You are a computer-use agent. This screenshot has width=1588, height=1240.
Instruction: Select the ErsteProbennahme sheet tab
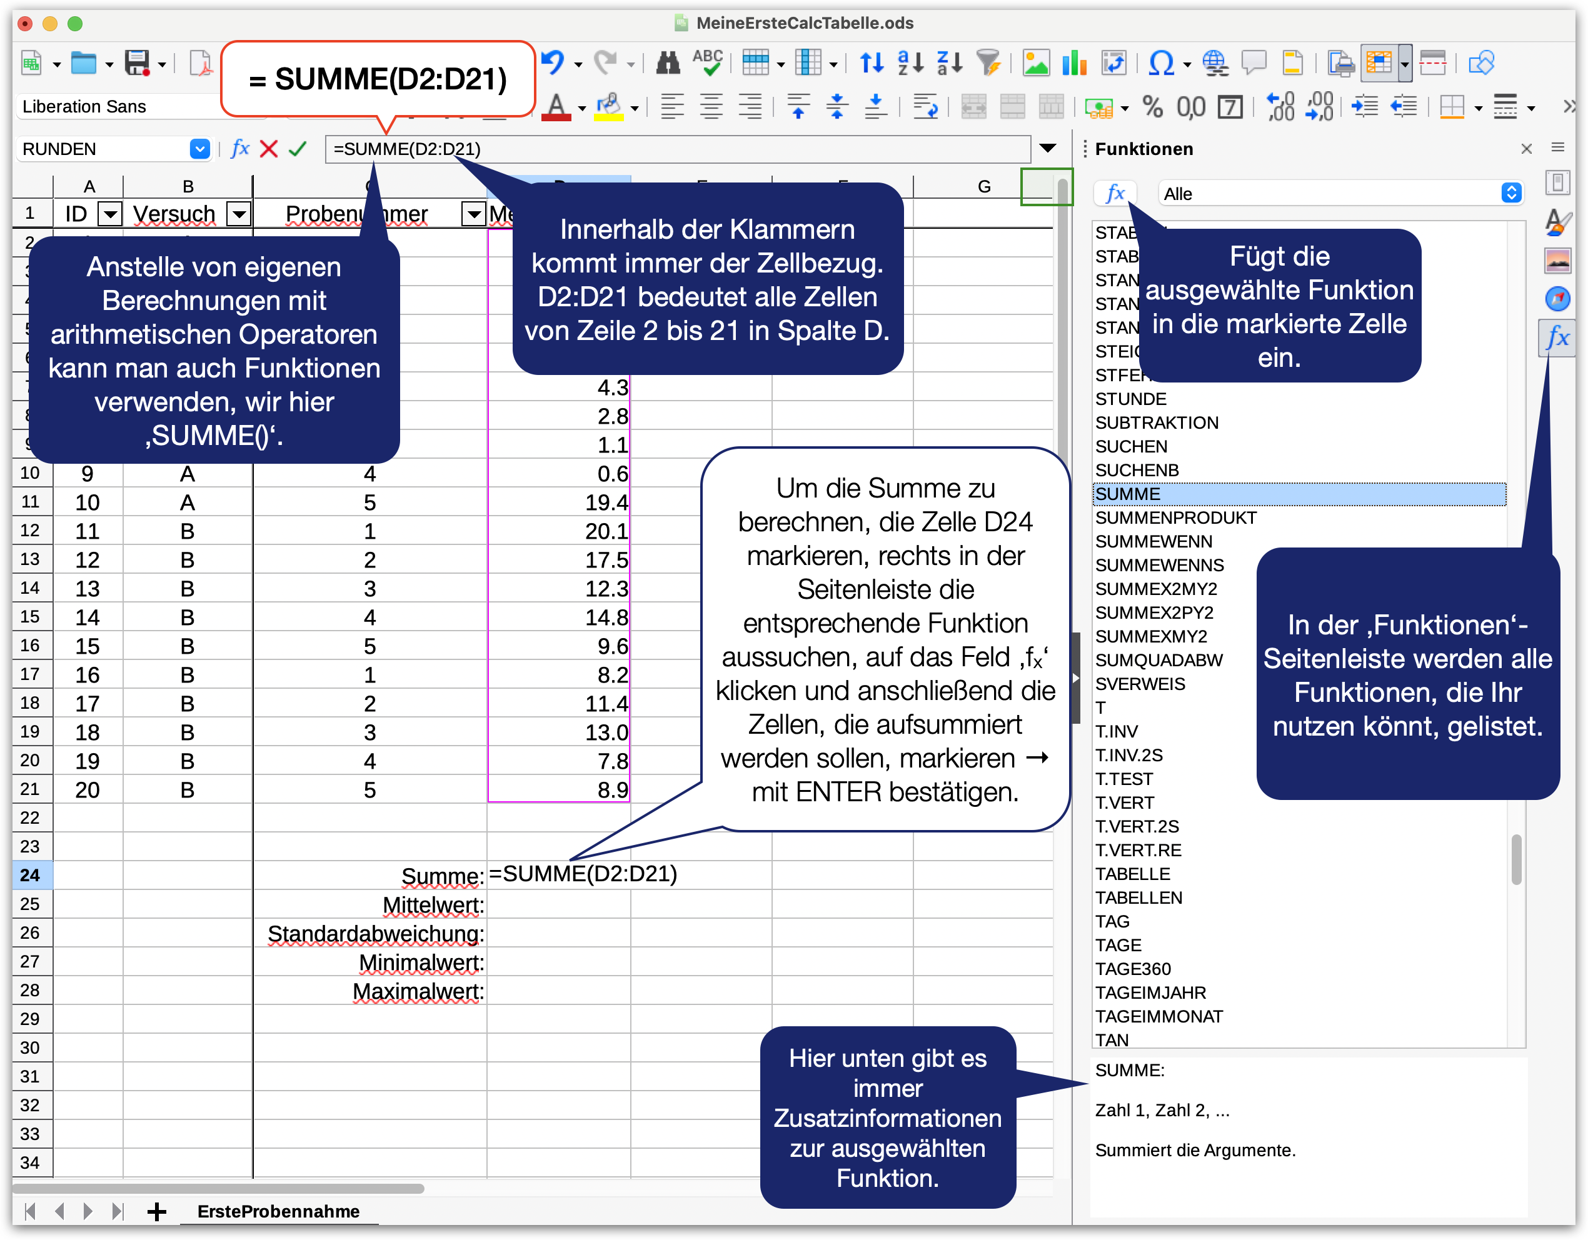(x=278, y=1211)
